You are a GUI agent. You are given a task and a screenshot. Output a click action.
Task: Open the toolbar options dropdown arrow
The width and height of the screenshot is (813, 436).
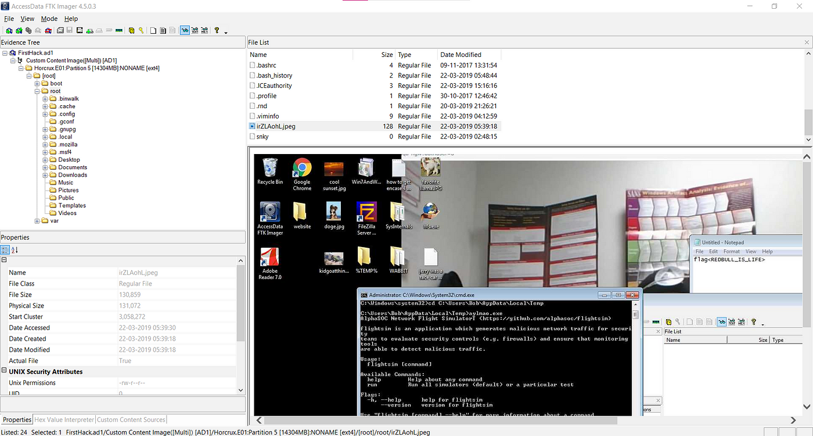click(x=226, y=33)
